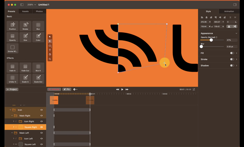
Task: Add the Blur It effect
Action: tap(38, 68)
